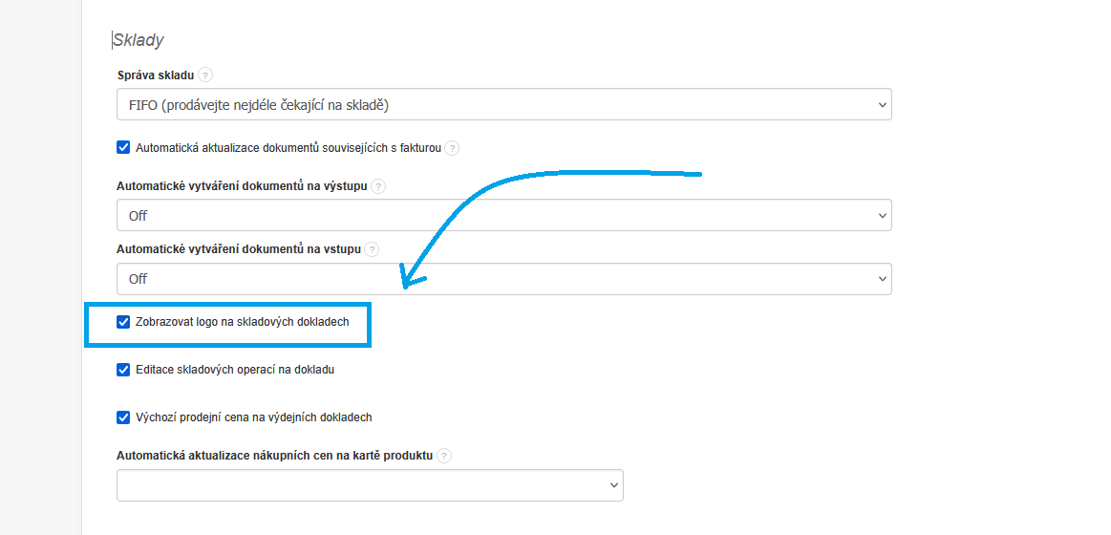1111x535 pixels.
Task: Uncheck Automatická aktualizace dokumentů souvisejících s fakturou
Action: (123, 147)
